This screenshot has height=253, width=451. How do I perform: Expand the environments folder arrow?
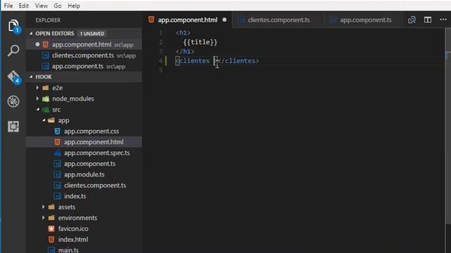(x=43, y=218)
